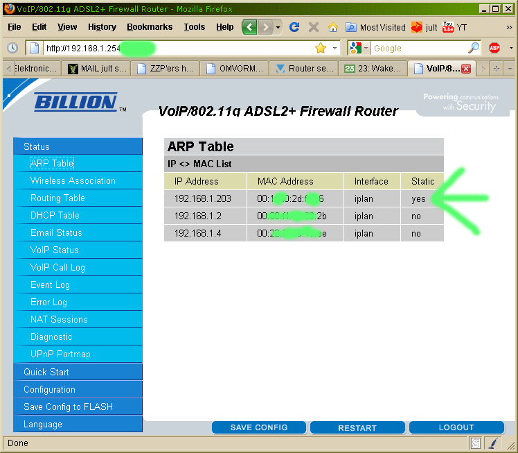Viewport: 518px width, 453px height.
Task: Close the VoIP/8... browser tab
Action: (466, 69)
